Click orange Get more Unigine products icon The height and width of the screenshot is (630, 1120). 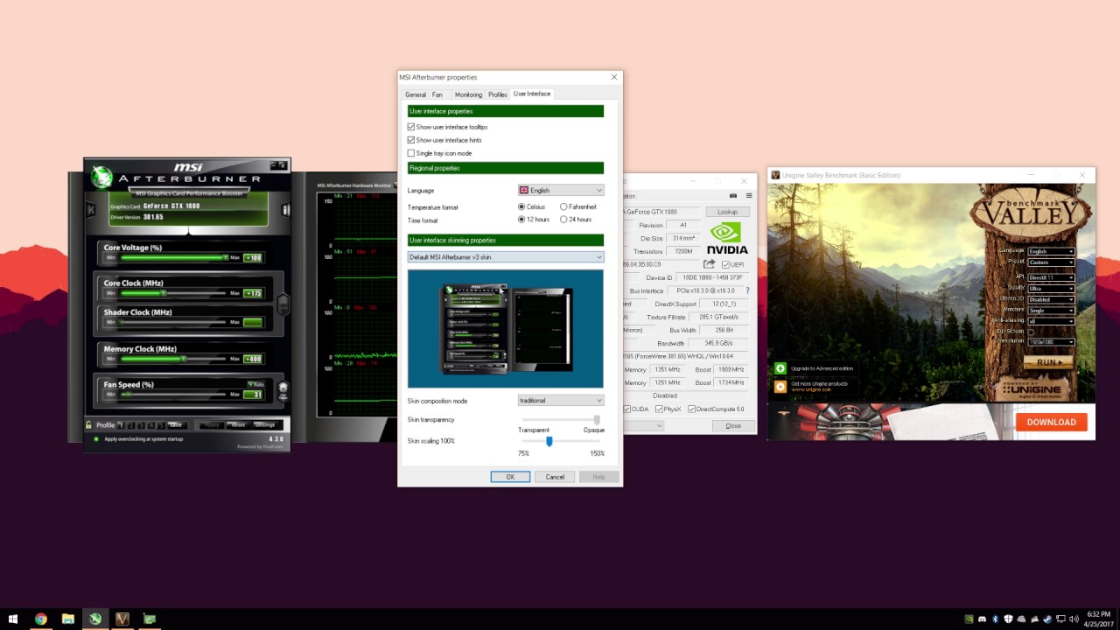pos(780,385)
